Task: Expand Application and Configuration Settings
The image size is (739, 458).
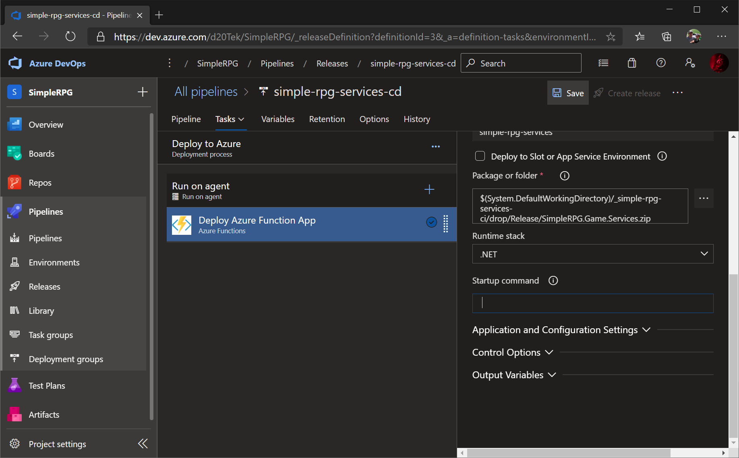Action: click(x=561, y=330)
